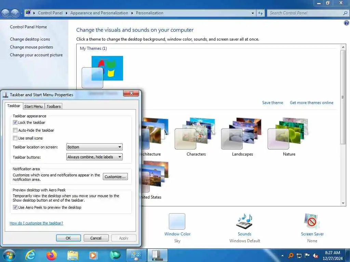Image resolution: width=350 pixels, height=262 pixels.
Task: Click Cancel in Taskbar Properties
Action: pos(96,238)
